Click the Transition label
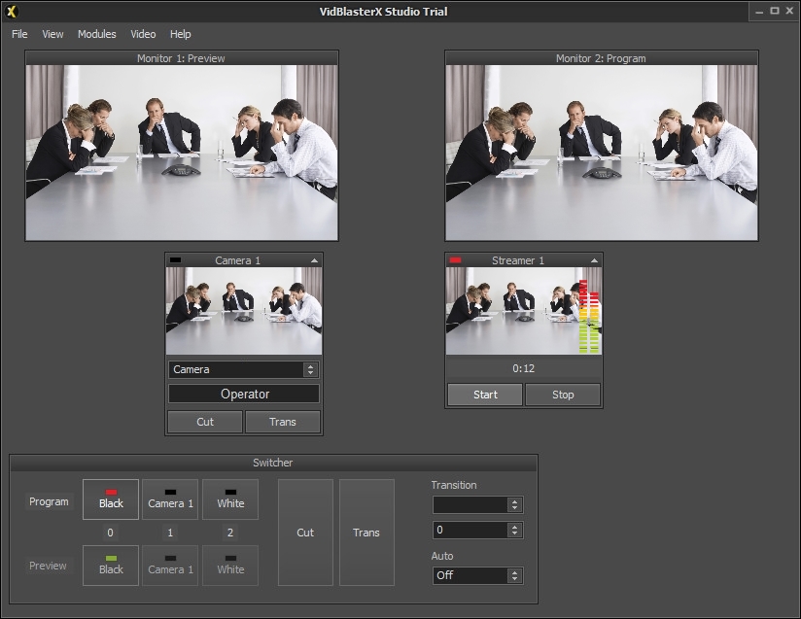 click(454, 485)
